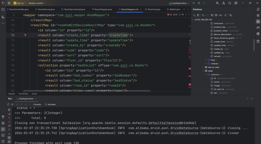This screenshot has height=144, width=261.
Task: Open the Project tool window folder icon
Action: (3, 9)
